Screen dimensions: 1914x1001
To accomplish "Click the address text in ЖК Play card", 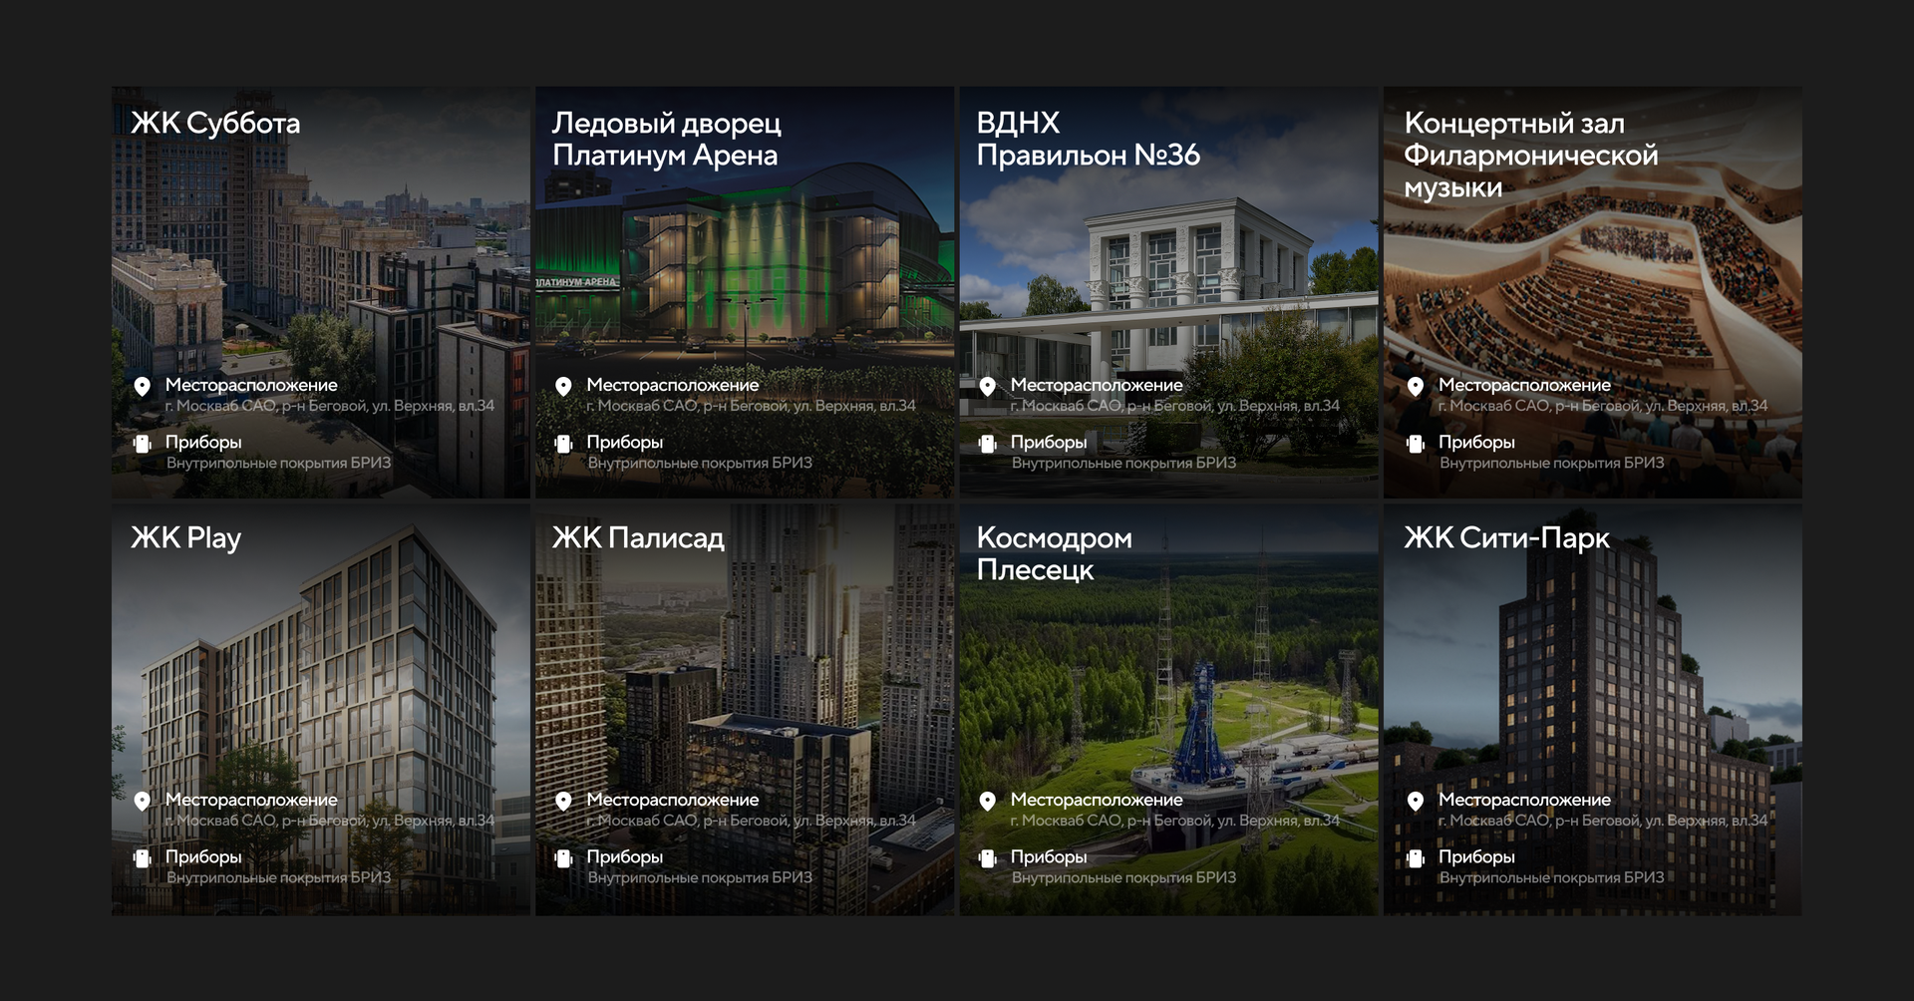I will [x=330, y=821].
